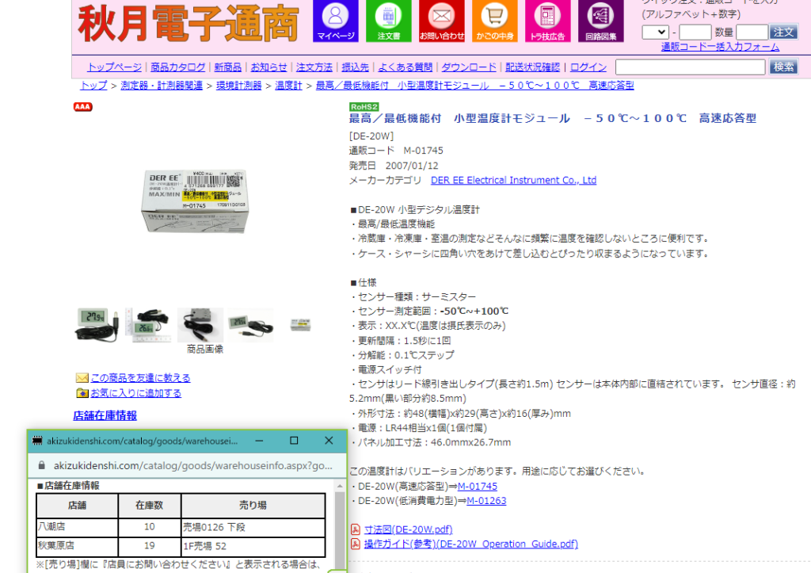811x573 pixels.
Task: Open the 注文書 order form icon
Action: click(x=388, y=21)
